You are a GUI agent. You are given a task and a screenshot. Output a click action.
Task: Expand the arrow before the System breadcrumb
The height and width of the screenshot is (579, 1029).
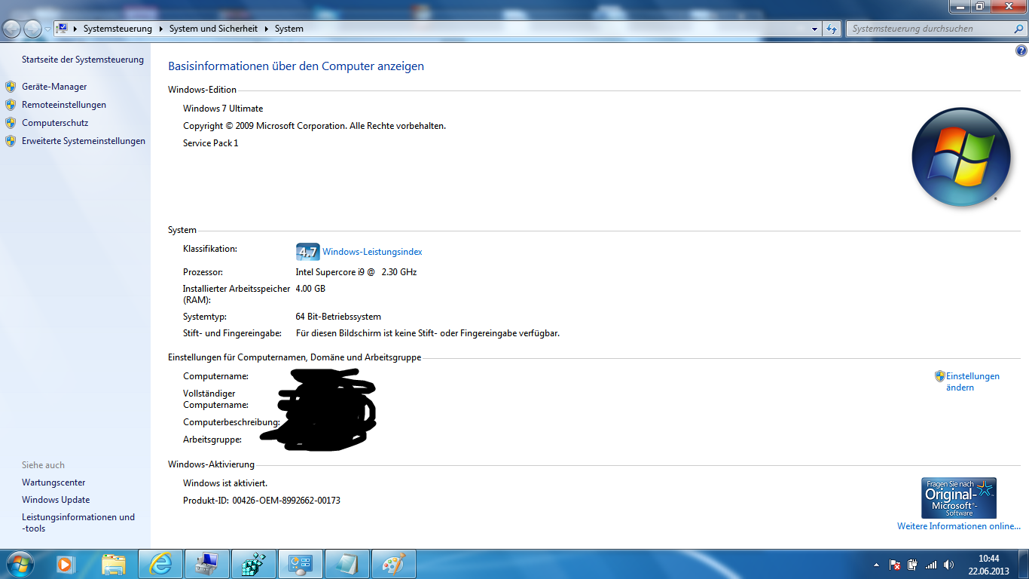click(x=266, y=29)
